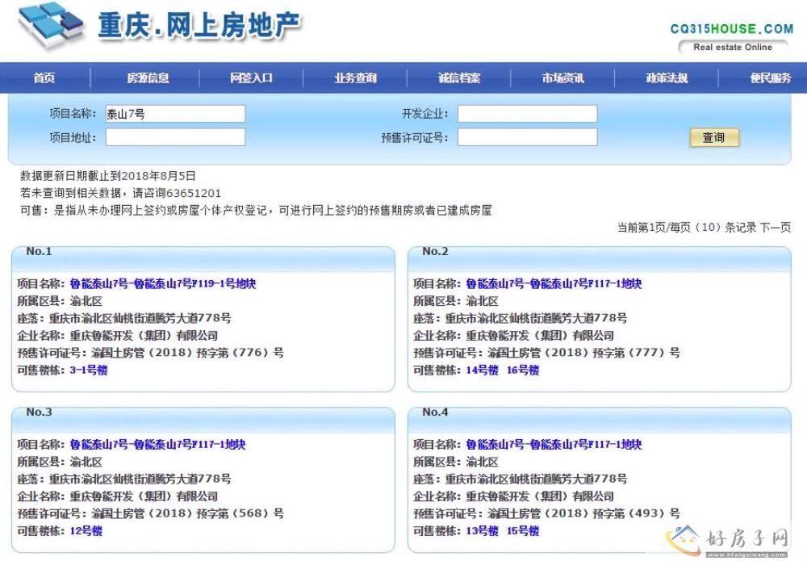This screenshot has height=561, width=807.
Task: Open the 12号楼 building link
Action: pyautogui.click(x=86, y=531)
